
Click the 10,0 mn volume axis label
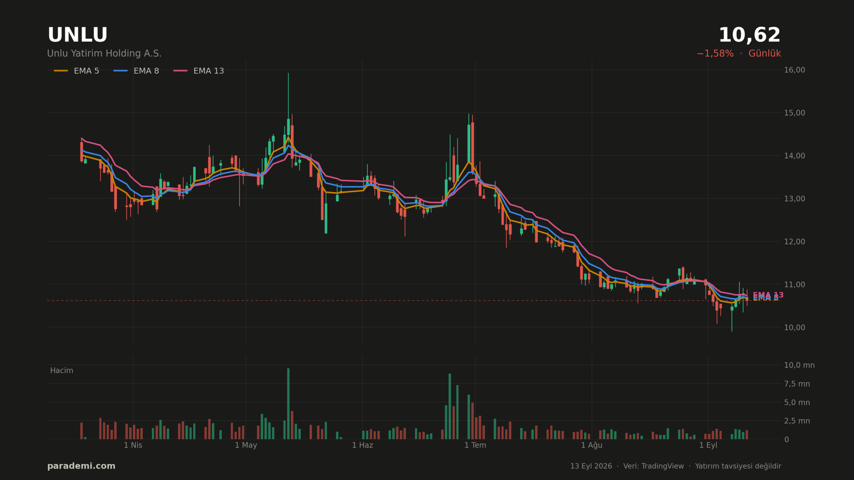click(799, 365)
